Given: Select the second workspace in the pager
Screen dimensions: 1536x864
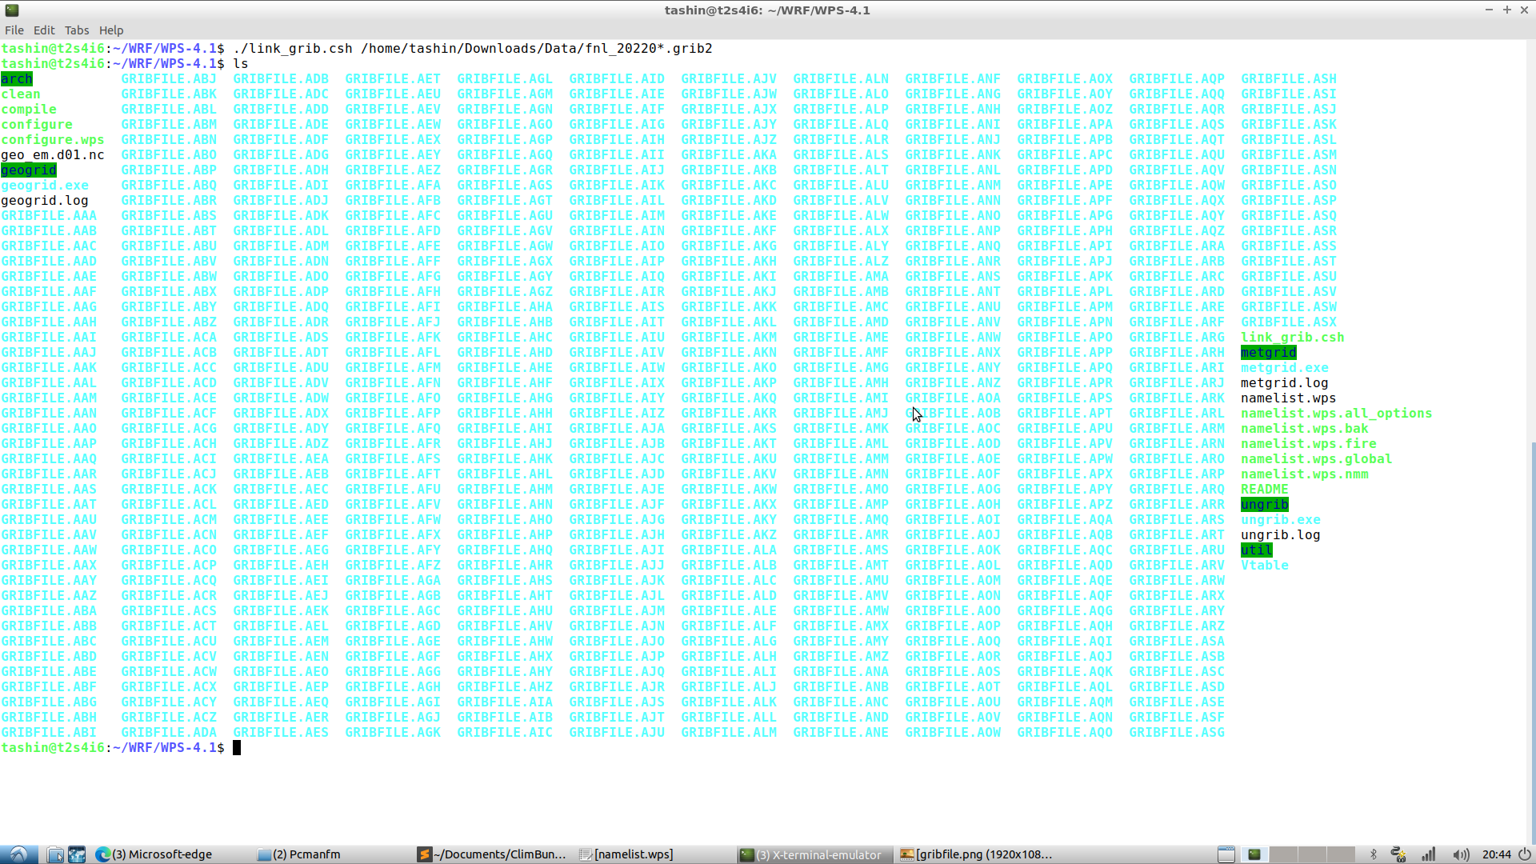Looking at the screenshot, I should (x=1283, y=854).
